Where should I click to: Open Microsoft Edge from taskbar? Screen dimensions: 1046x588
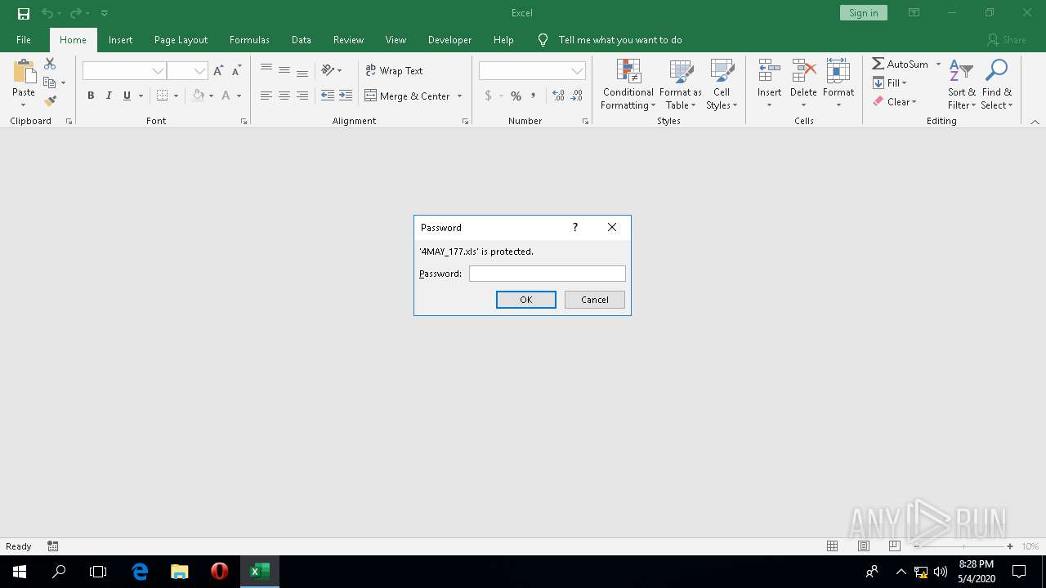pos(140,572)
